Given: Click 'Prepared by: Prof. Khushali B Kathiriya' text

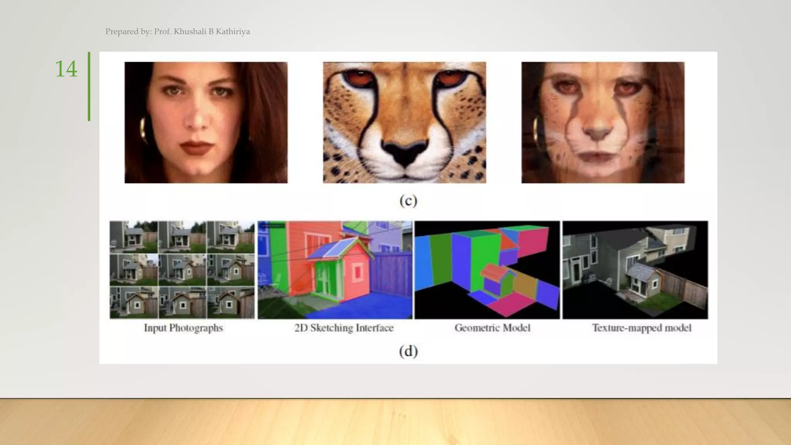Looking at the screenshot, I should click(x=178, y=32).
